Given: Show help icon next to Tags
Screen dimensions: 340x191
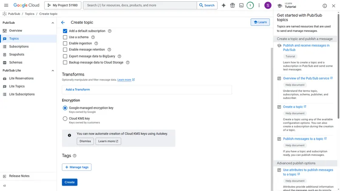Looking at the screenshot, I should coord(75,156).
